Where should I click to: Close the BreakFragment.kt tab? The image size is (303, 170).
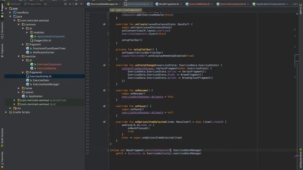tap(181, 4)
